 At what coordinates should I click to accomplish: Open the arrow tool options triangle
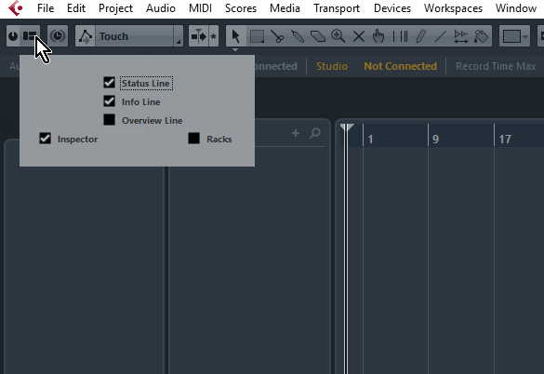[x=235, y=49]
